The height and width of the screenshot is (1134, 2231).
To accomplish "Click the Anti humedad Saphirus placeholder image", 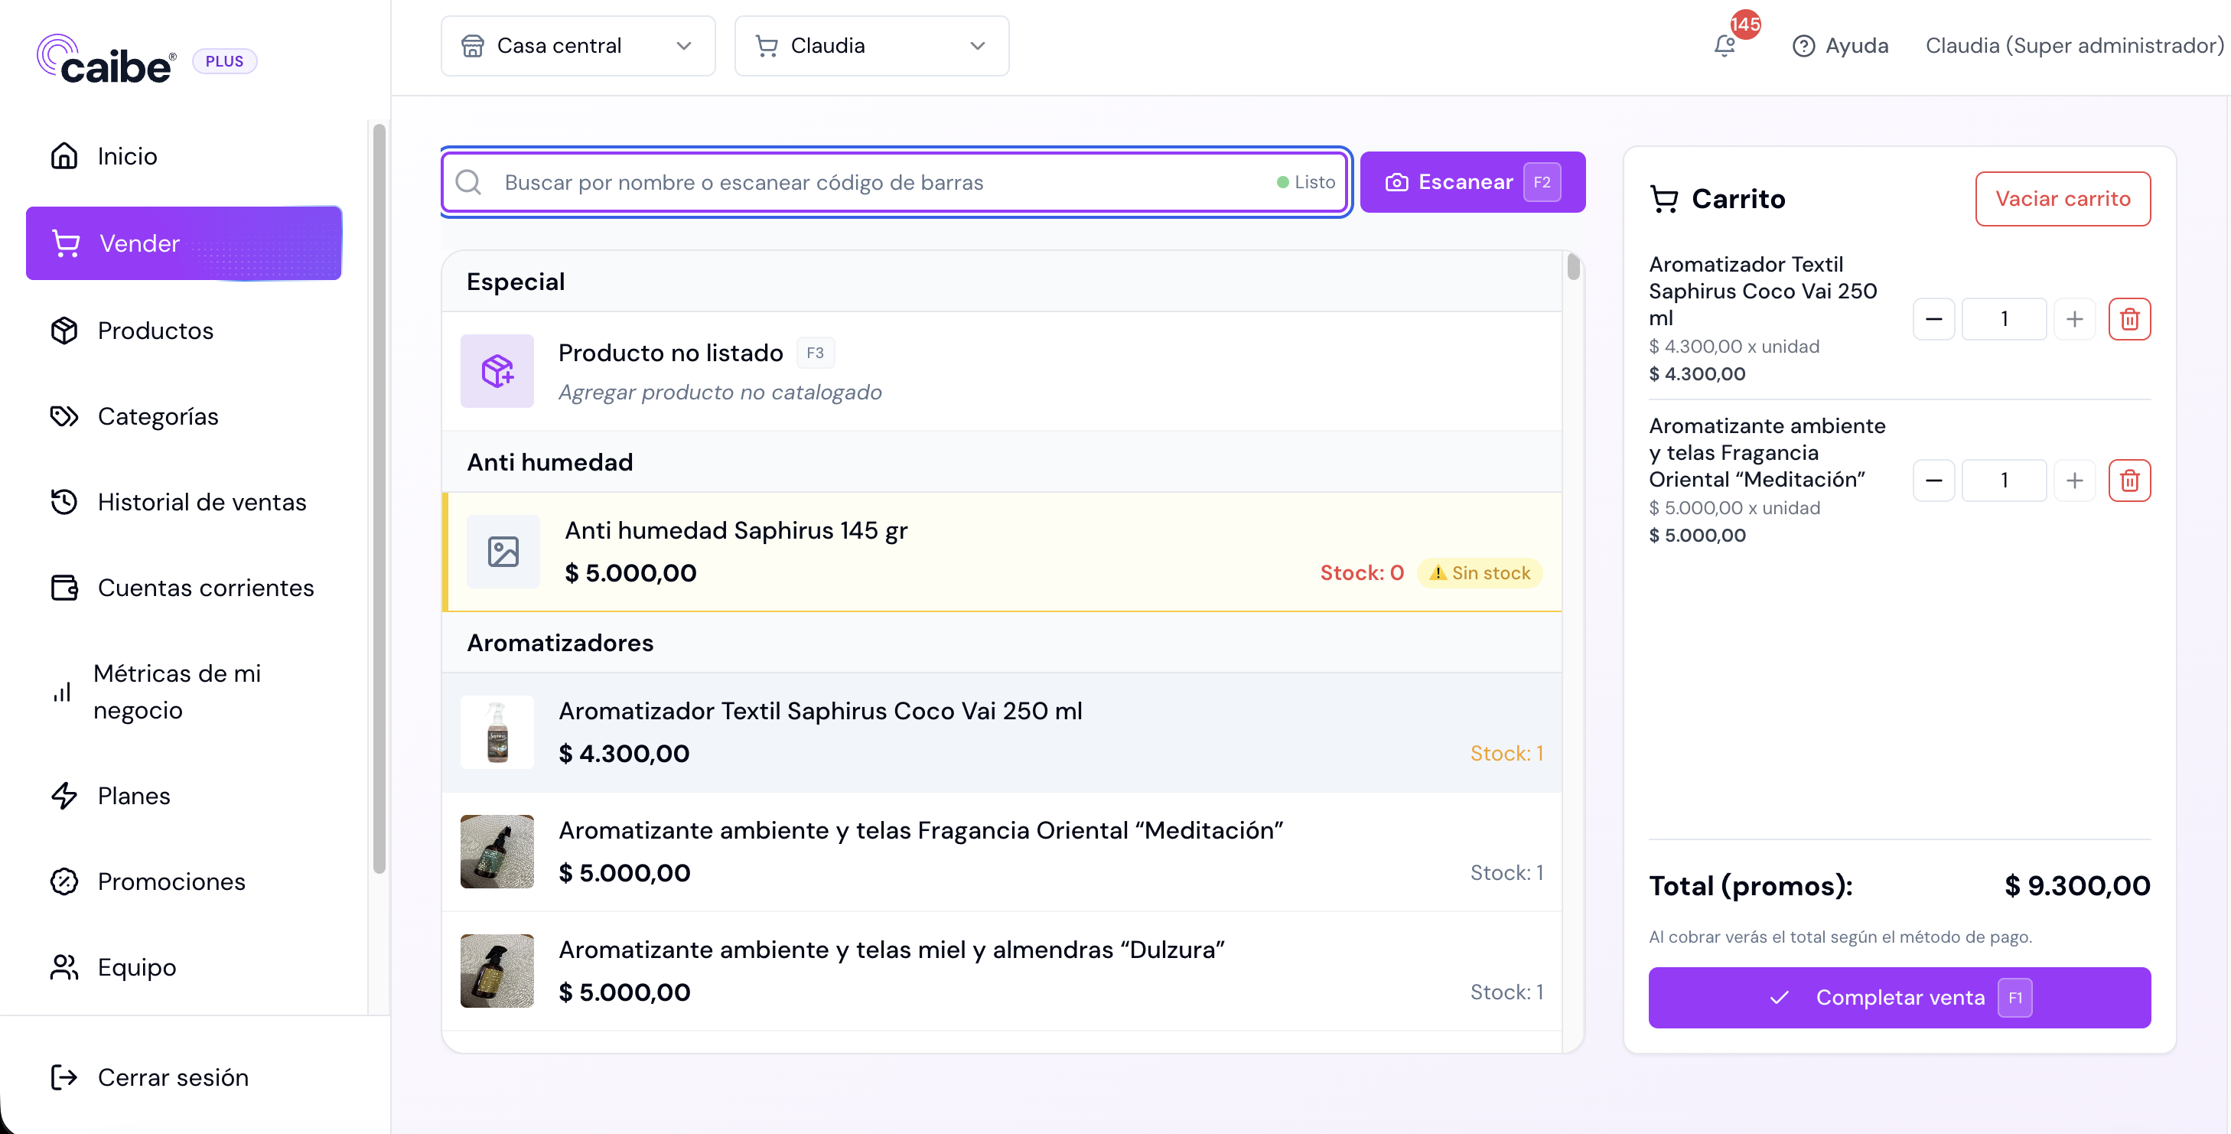I will [503, 552].
